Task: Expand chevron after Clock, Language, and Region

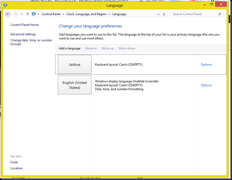Action: click(109, 14)
